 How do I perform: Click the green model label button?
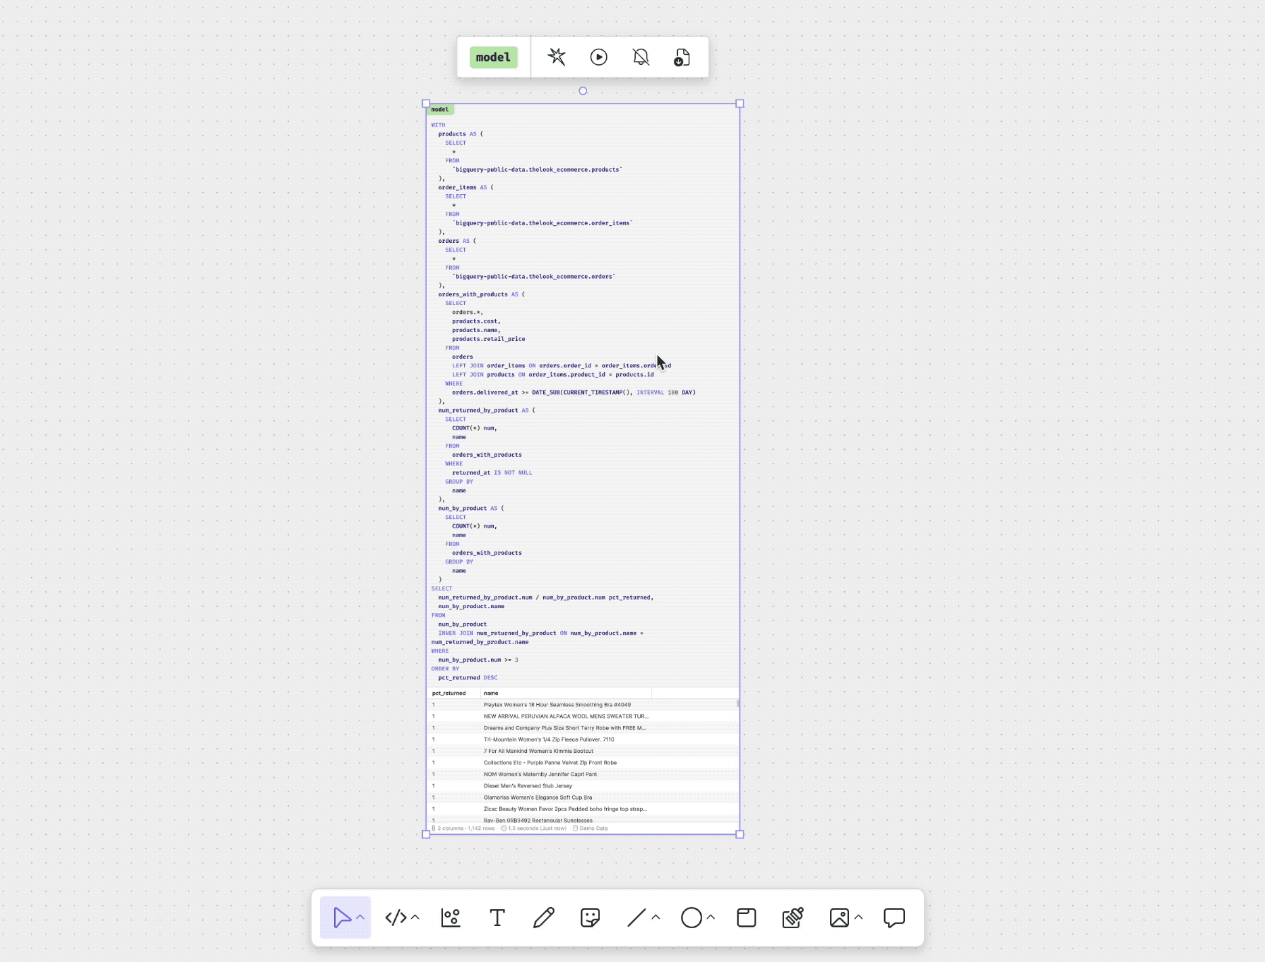click(x=493, y=57)
